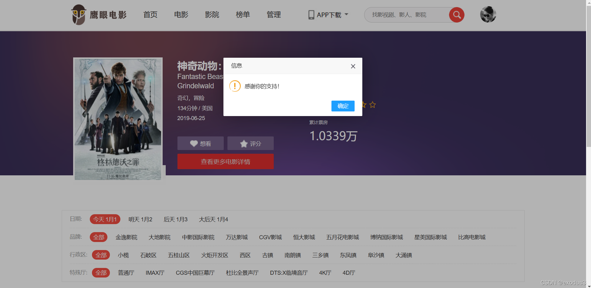This screenshot has width=591, height=288.
Task: Select 金逸影院 cinema brand filter
Action: coord(126,237)
